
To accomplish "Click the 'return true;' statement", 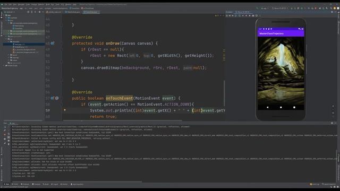I will [x=103, y=117].
